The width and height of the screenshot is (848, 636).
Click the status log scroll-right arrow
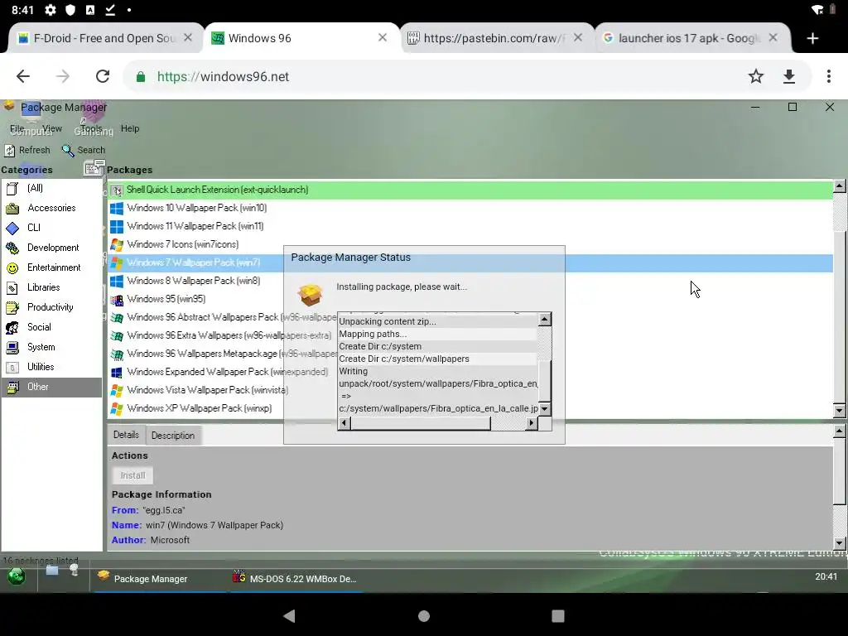pos(532,423)
